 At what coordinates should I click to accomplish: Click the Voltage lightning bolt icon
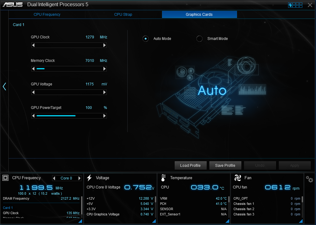pyautogui.click(x=89, y=178)
